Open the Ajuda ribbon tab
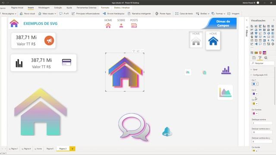The height and width of the screenshot is (155, 276). click(69, 8)
